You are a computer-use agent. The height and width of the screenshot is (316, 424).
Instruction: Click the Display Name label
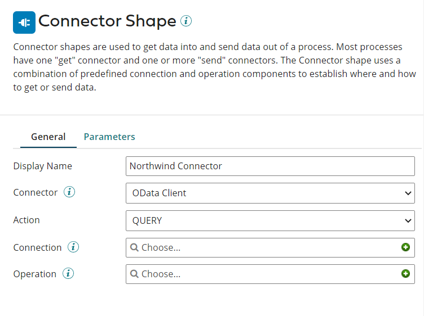tap(43, 166)
